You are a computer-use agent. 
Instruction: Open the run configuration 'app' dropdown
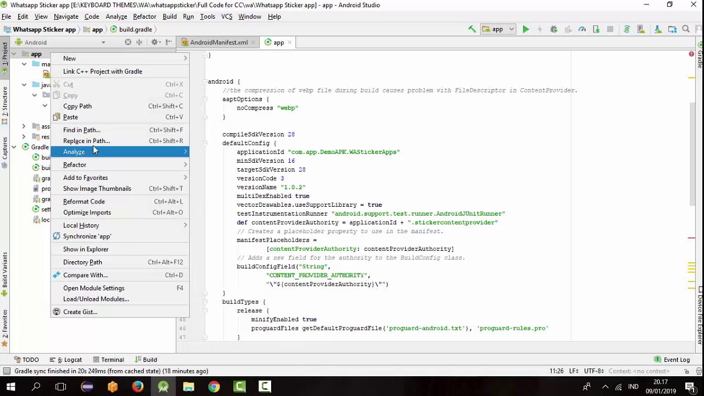(498, 29)
